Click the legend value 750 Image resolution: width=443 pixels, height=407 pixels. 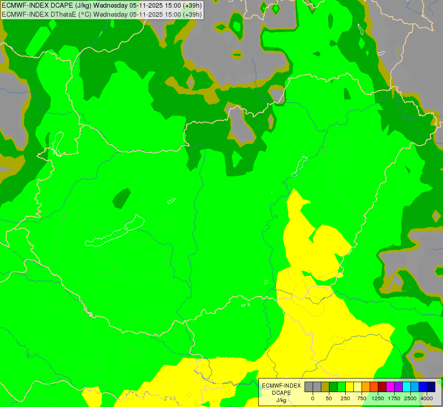coord(362,398)
